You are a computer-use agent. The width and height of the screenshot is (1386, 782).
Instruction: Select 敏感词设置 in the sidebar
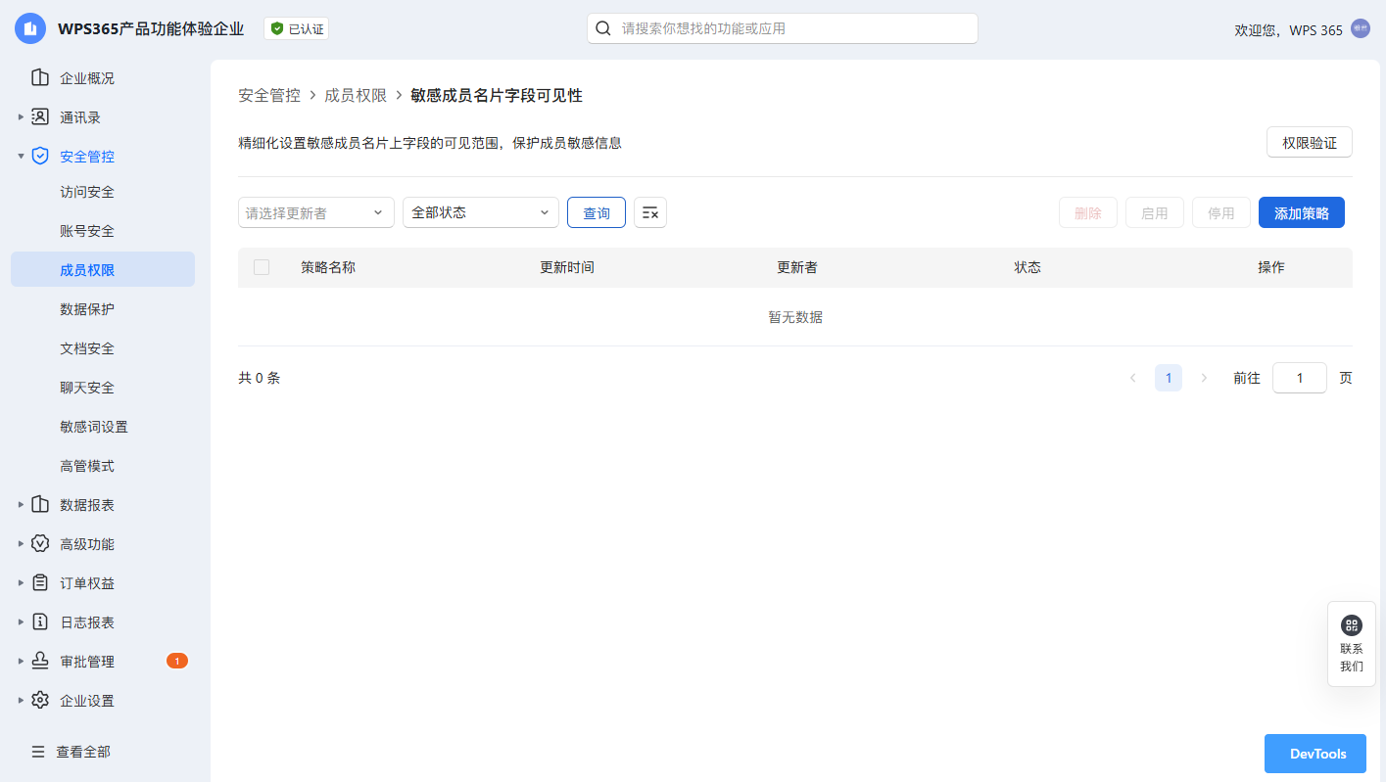94,427
